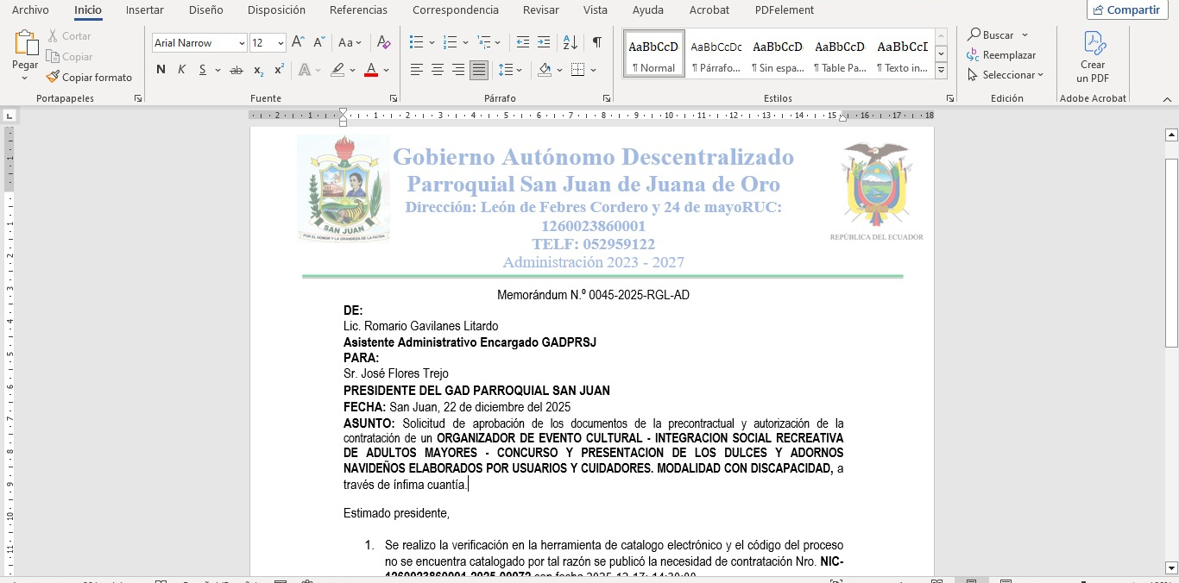Switch to the Insertar tab
This screenshot has width=1179, height=583.
click(x=144, y=10)
